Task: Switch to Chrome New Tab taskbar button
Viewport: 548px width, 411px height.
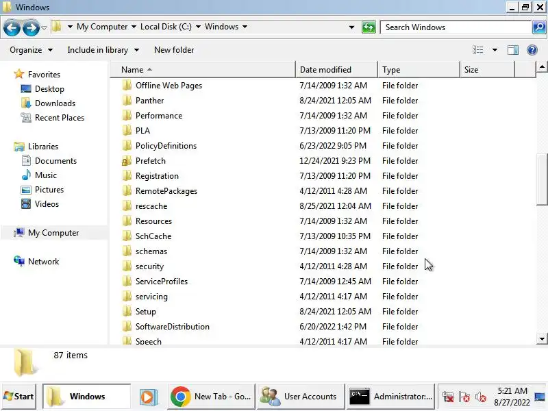Action: tap(211, 397)
